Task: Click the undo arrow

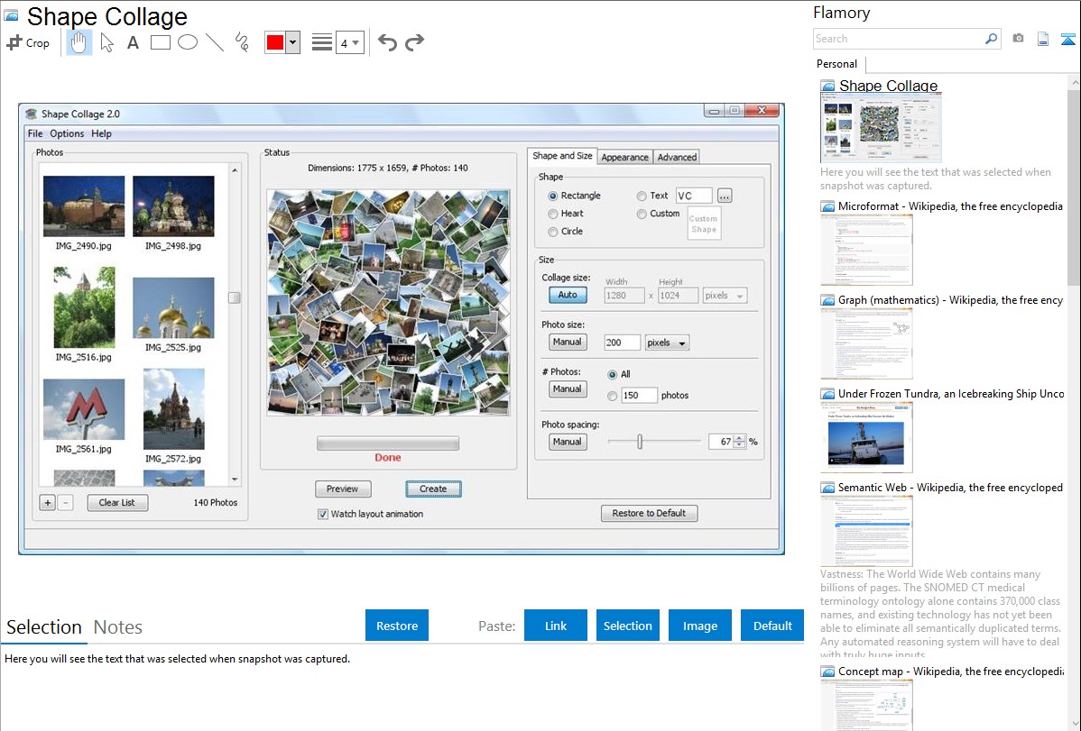Action: 387,42
